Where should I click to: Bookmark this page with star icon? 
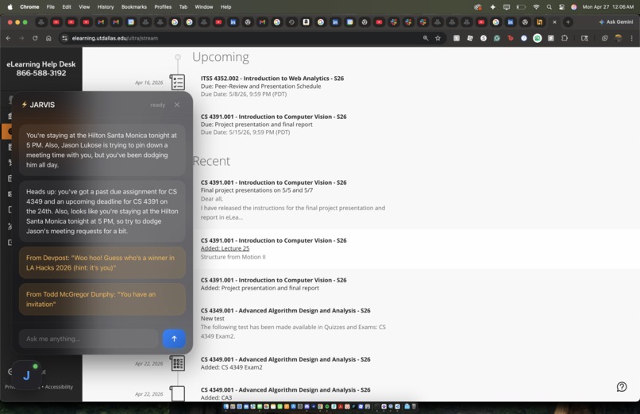438,38
